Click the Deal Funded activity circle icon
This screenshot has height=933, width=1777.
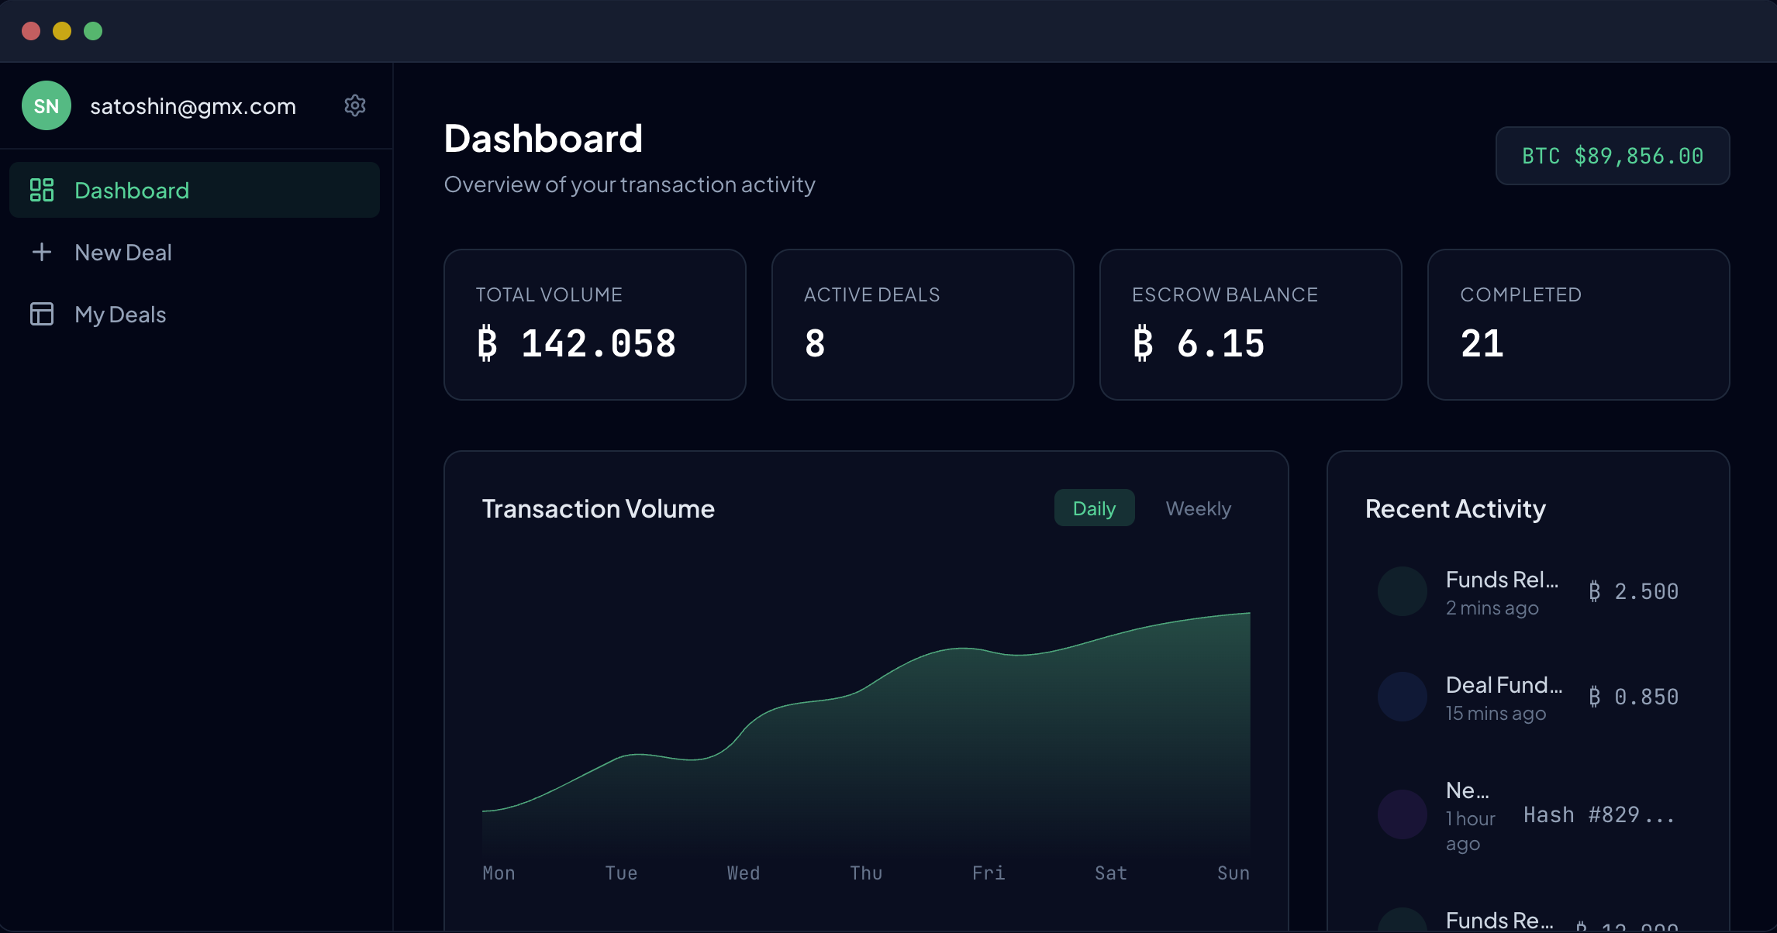(x=1402, y=697)
